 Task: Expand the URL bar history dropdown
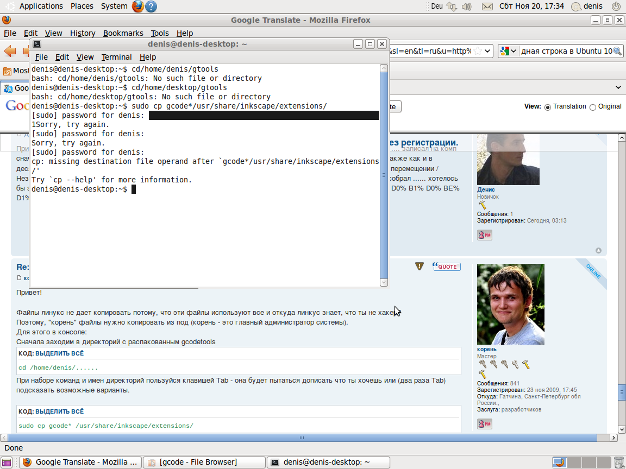(487, 51)
